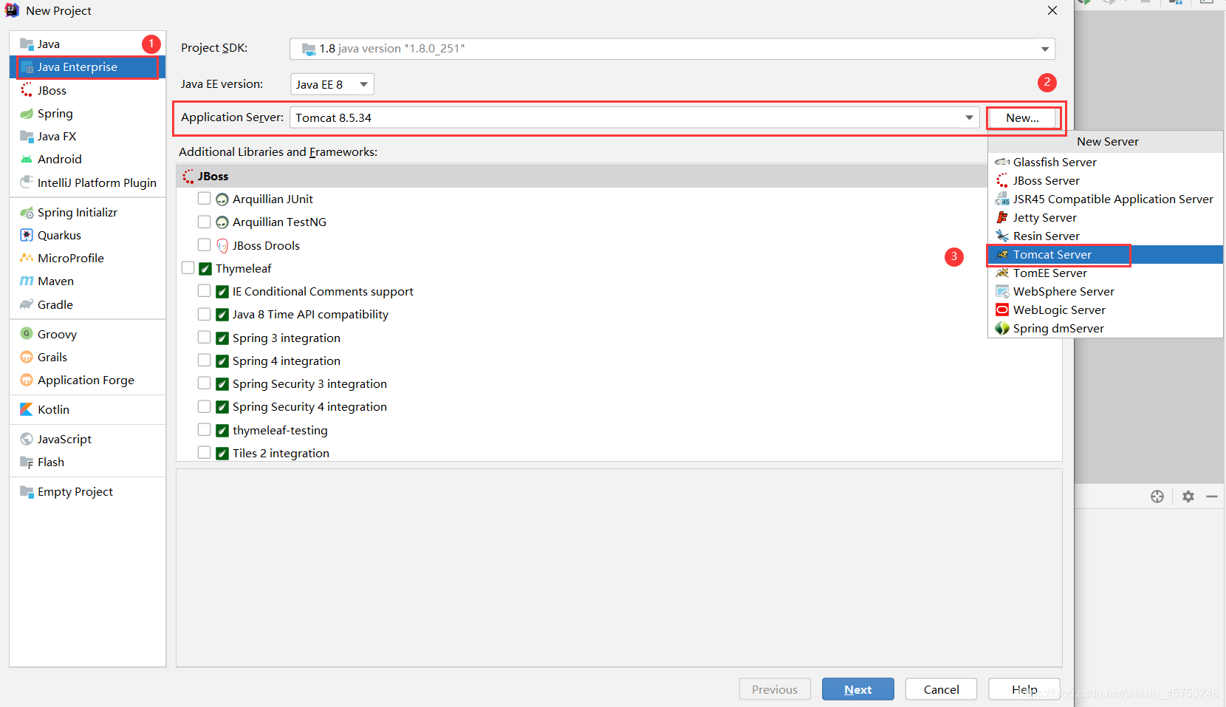This screenshot has width=1226, height=707.
Task: Check the JBoss Drools checkbox
Action: pos(205,245)
